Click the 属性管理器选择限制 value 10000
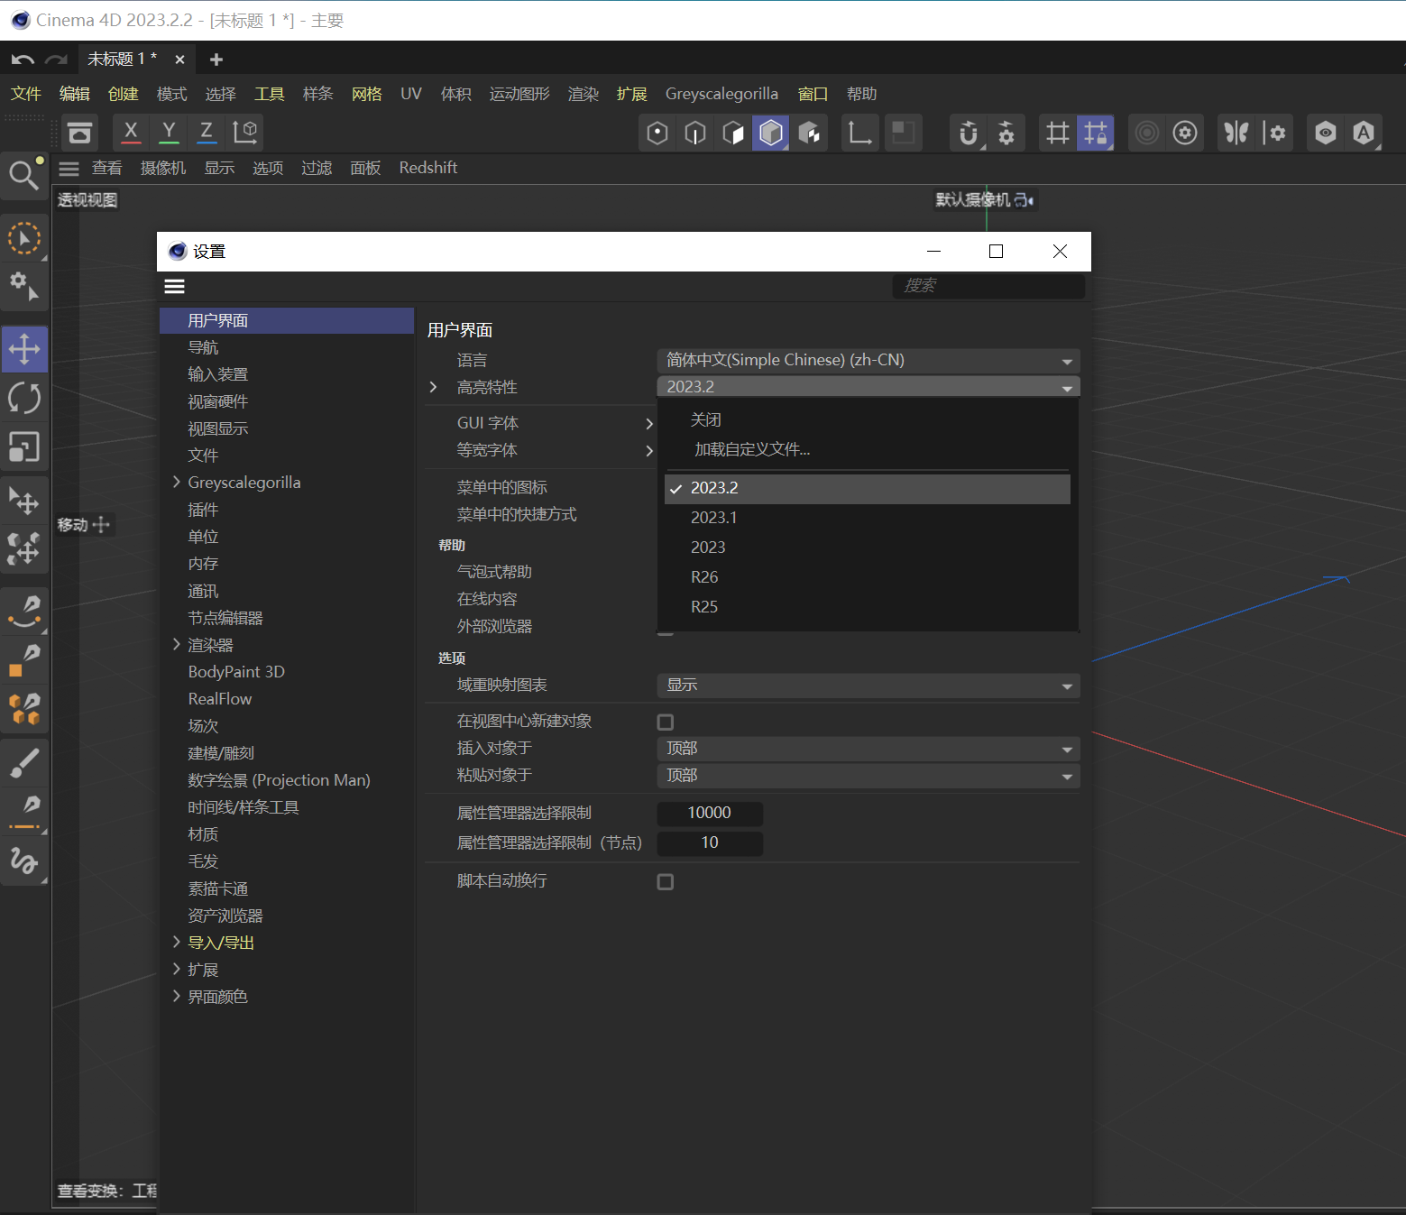1406x1215 pixels. pyautogui.click(x=710, y=813)
